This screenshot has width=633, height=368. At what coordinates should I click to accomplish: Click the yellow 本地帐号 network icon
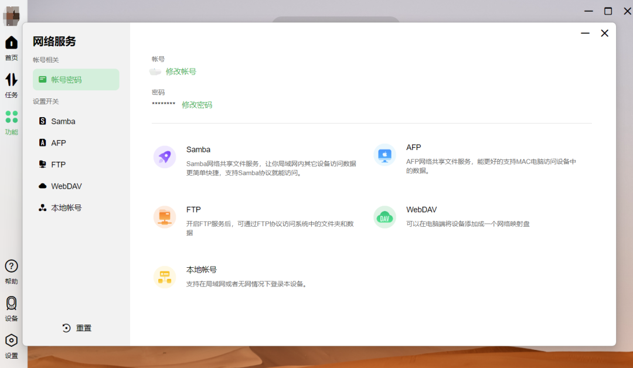[165, 277]
